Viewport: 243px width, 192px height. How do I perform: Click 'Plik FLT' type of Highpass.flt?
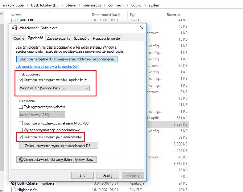(x=136, y=190)
